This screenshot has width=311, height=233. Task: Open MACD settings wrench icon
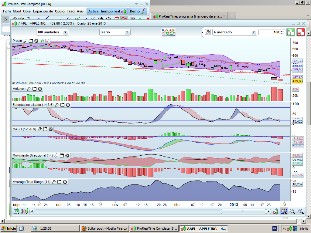pos(39,129)
